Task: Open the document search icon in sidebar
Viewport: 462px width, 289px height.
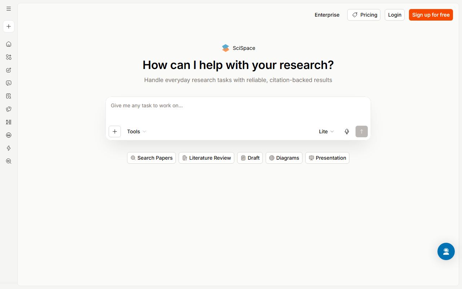Action: pos(9,96)
